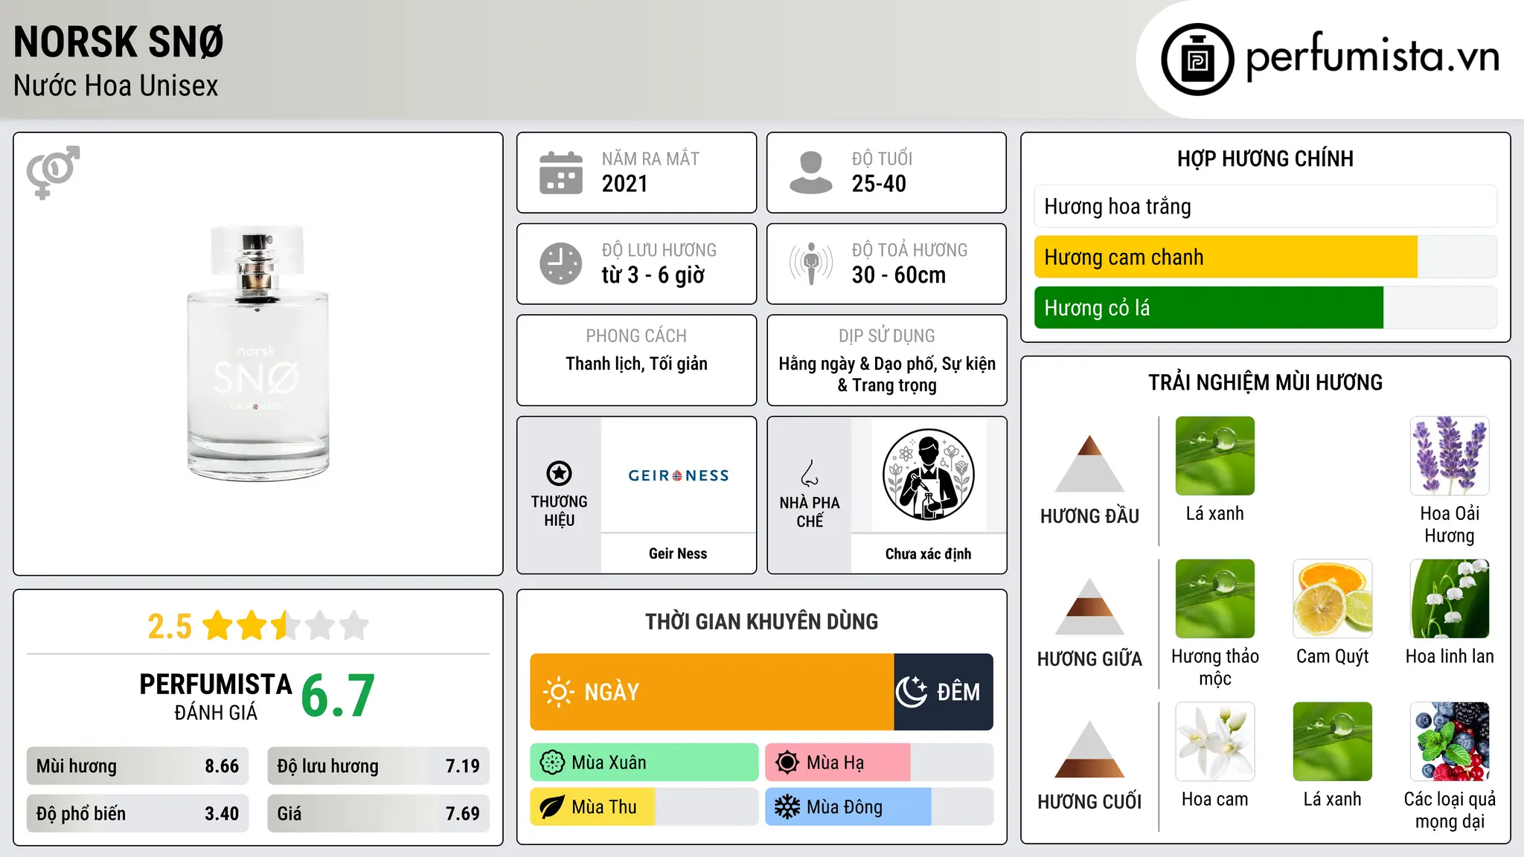1524x857 pixels.
Task: Open the Norsk Snø perfume bottle photo
Action: tap(257, 353)
